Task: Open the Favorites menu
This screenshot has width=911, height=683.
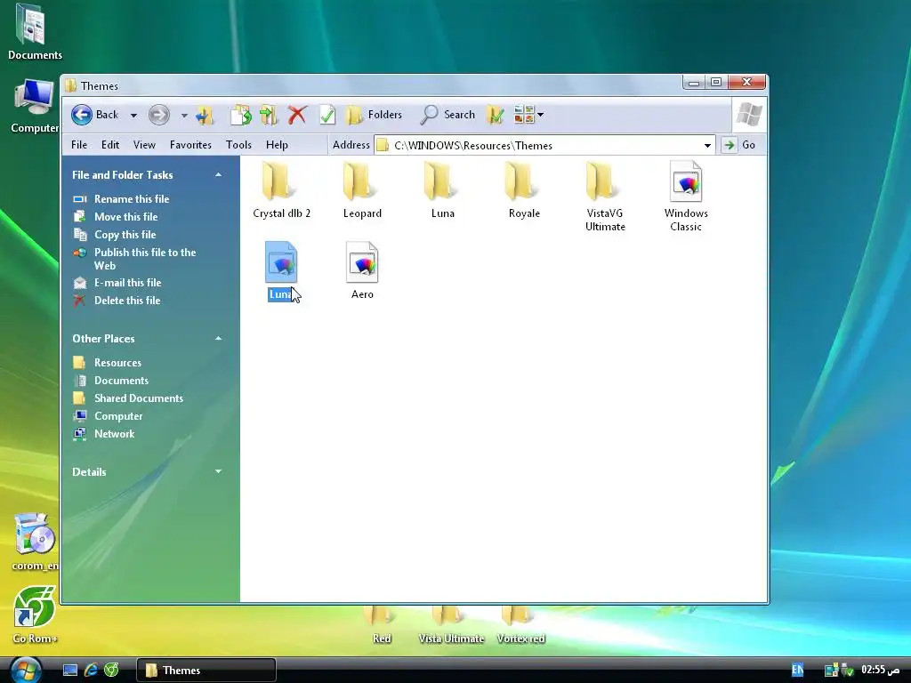Action: click(190, 145)
